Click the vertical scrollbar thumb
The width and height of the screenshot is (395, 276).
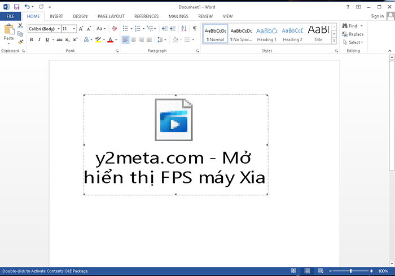[x=392, y=115]
